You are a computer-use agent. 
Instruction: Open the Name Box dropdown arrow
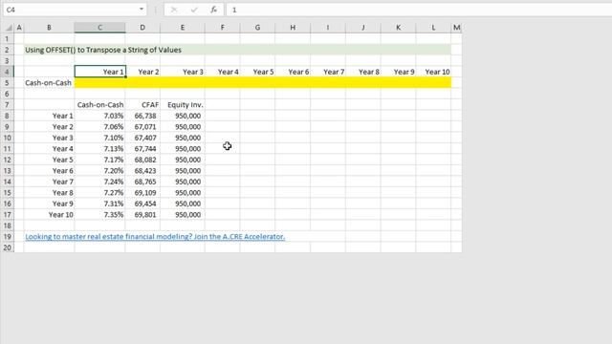pos(142,10)
